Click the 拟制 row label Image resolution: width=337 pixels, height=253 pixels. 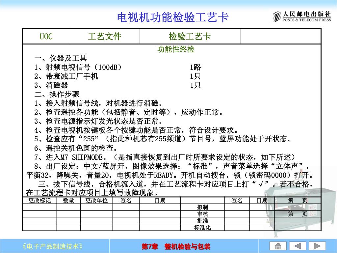(202, 207)
